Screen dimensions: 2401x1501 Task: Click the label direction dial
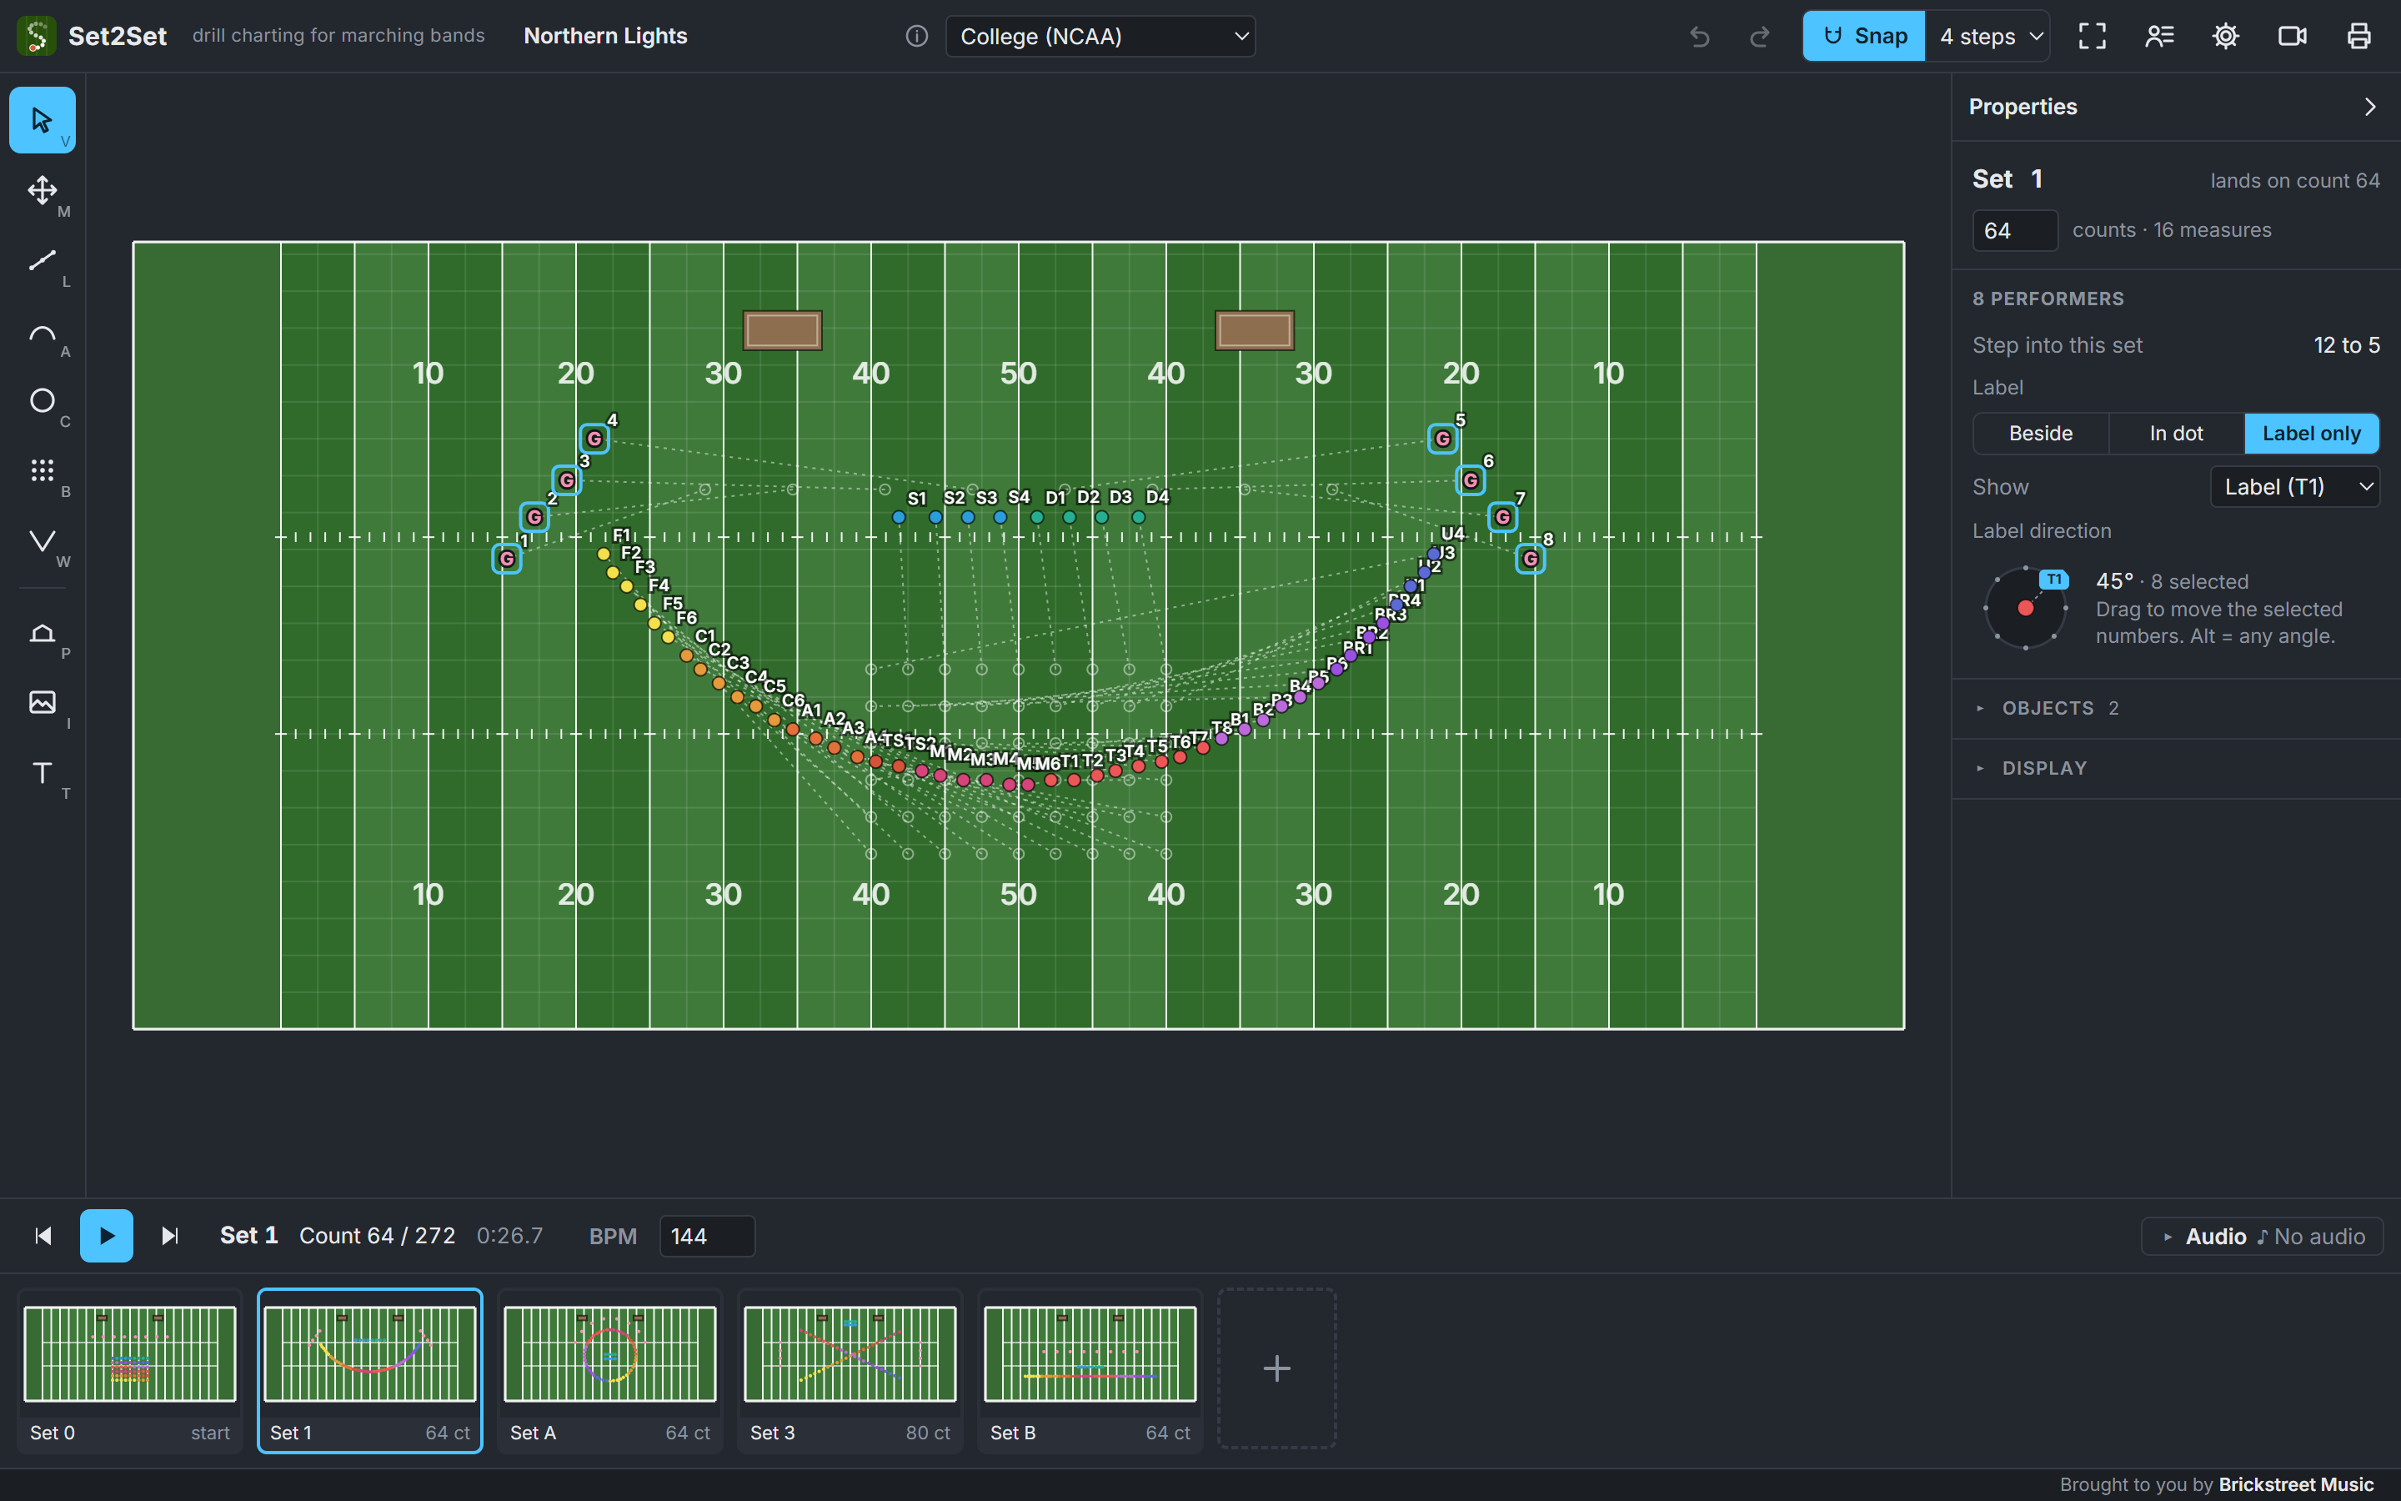(x=2025, y=609)
